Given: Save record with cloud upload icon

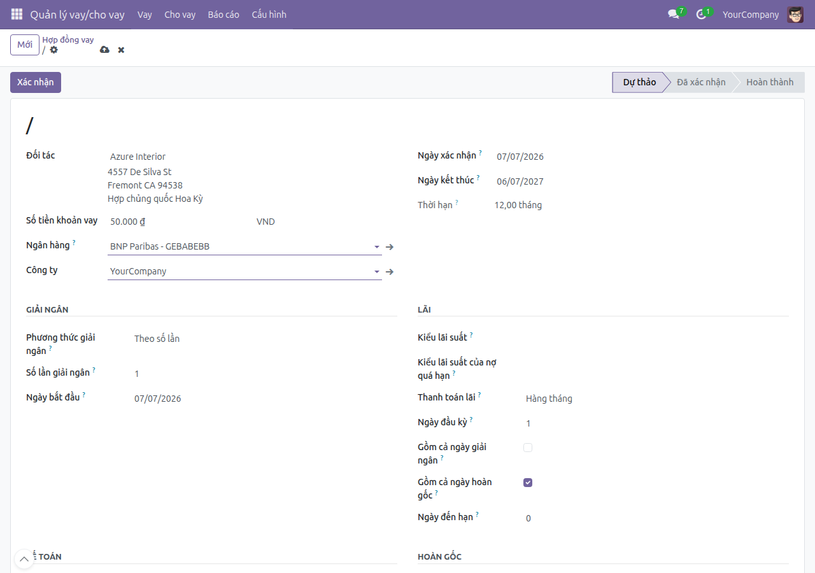Looking at the screenshot, I should coord(104,50).
